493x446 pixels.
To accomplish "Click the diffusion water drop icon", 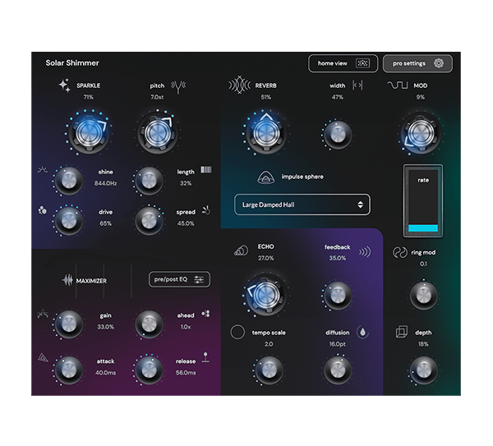I will pyautogui.click(x=362, y=333).
